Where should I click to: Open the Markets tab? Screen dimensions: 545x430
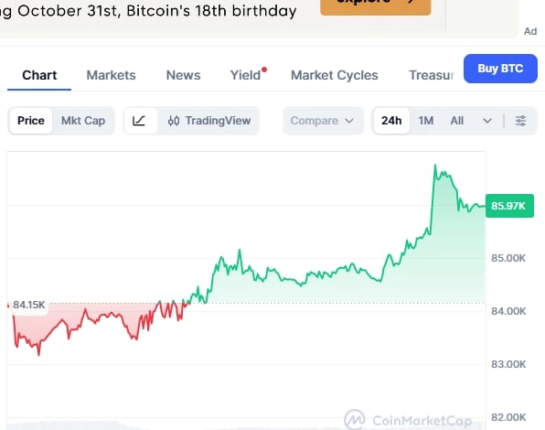(111, 75)
